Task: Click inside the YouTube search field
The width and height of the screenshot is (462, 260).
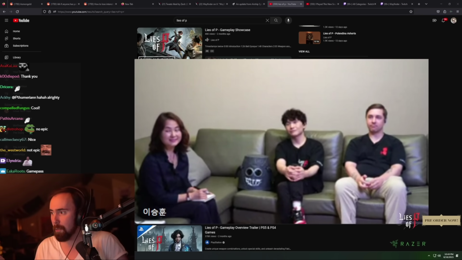Action: coord(219,21)
